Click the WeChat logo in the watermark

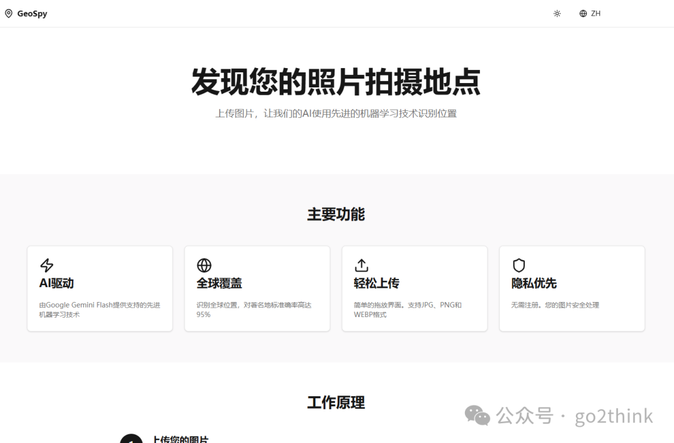(x=477, y=416)
